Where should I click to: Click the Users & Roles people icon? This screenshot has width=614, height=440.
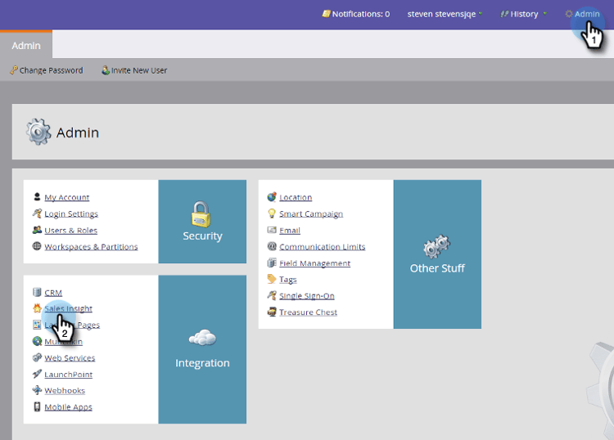(37, 230)
